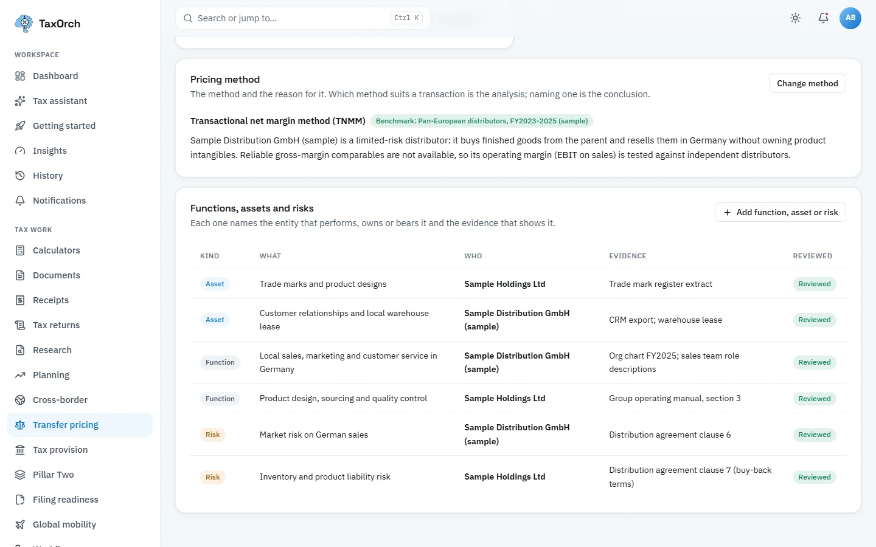Viewport: 876px width, 547px height.
Task: Focus the Search or jump to field
Action: [303, 18]
